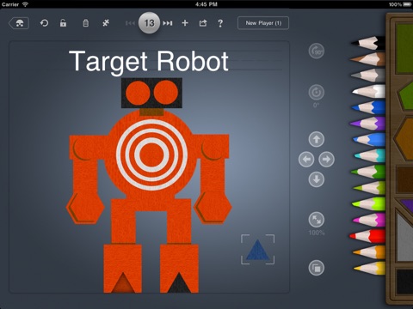Click the pin icon in toolbar

point(106,23)
